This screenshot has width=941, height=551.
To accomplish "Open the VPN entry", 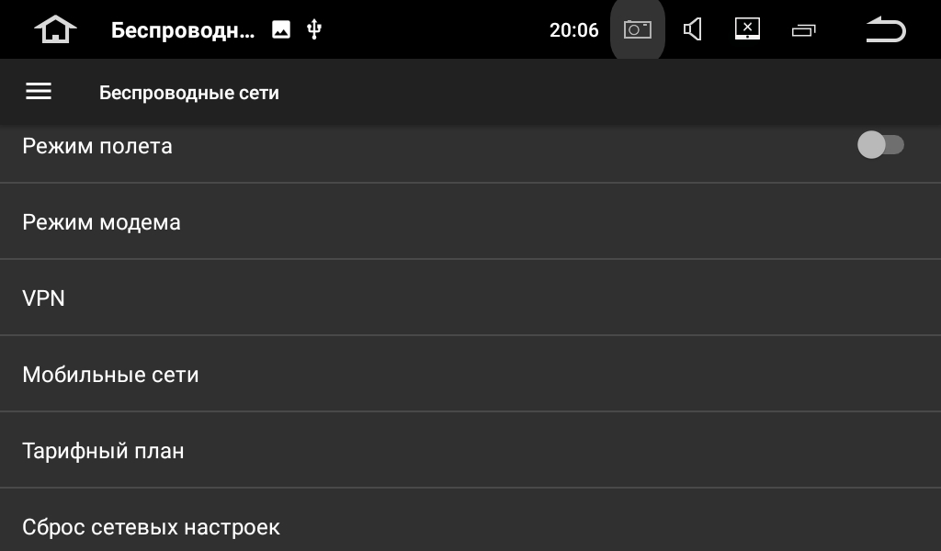I will (470, 298).
